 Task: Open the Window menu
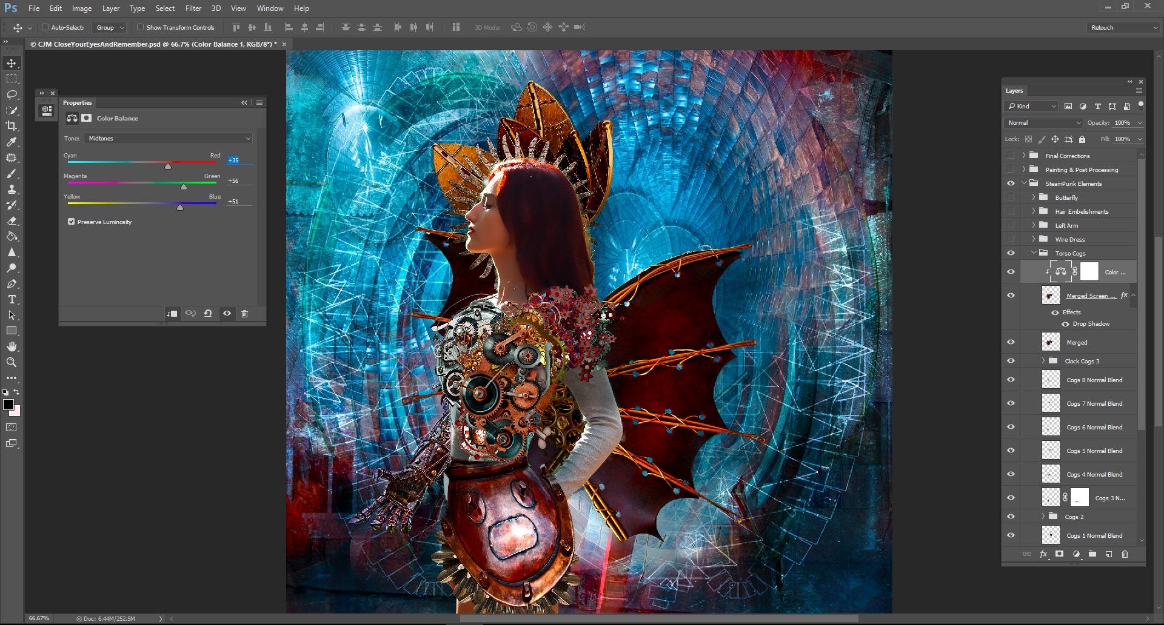tap(270, 8)
